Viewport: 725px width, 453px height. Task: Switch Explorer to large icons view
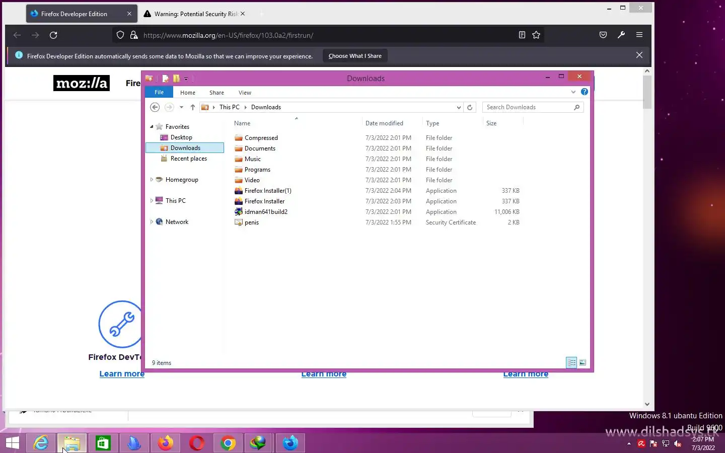[583, 362]
